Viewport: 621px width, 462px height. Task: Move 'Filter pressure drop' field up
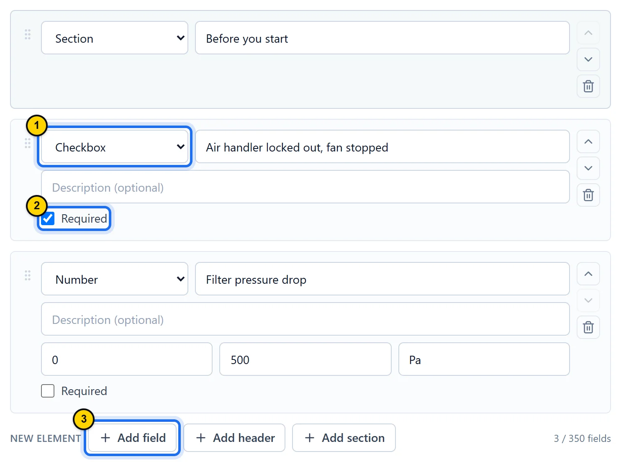tap(588, 274)
